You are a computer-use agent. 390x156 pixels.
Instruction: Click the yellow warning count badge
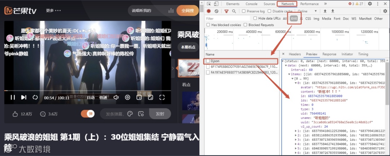tap(359, 4)
